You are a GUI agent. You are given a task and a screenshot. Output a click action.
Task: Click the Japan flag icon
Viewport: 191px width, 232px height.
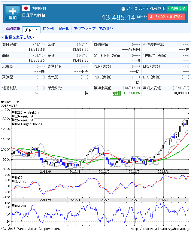(26, 8)
